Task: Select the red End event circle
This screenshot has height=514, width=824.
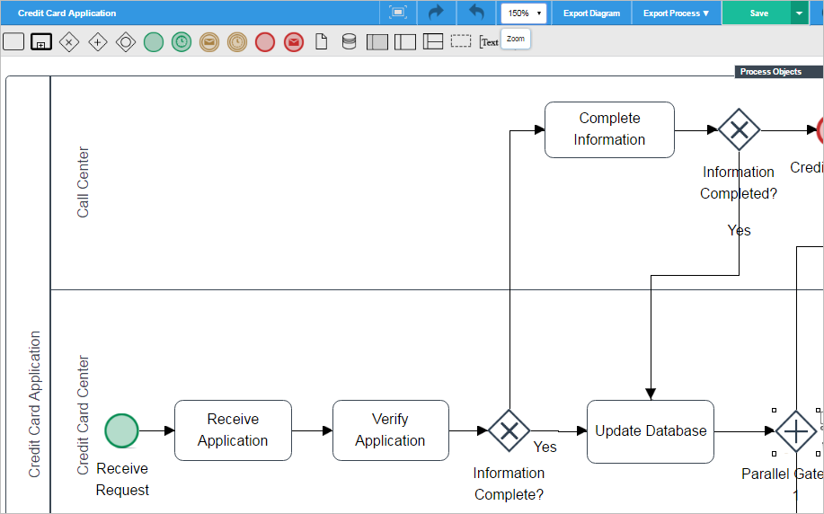Action: point(264,41)
